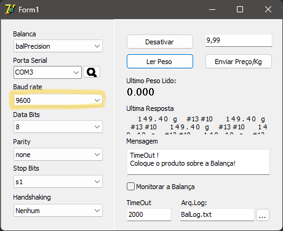Image resolution: width=283 pixels, height=231 pixels.
Task: Expand the Parity dropdown set to none
Action: 58,155
